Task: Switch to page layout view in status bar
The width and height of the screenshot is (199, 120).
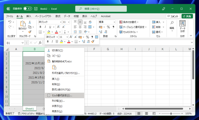Action: point(146,114)
